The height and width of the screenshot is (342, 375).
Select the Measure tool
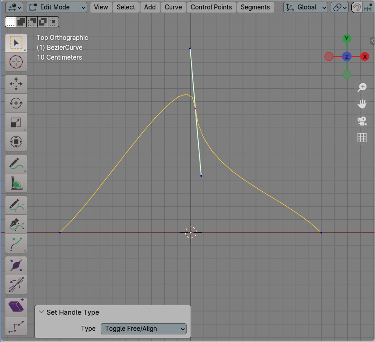tap(16, 183)
